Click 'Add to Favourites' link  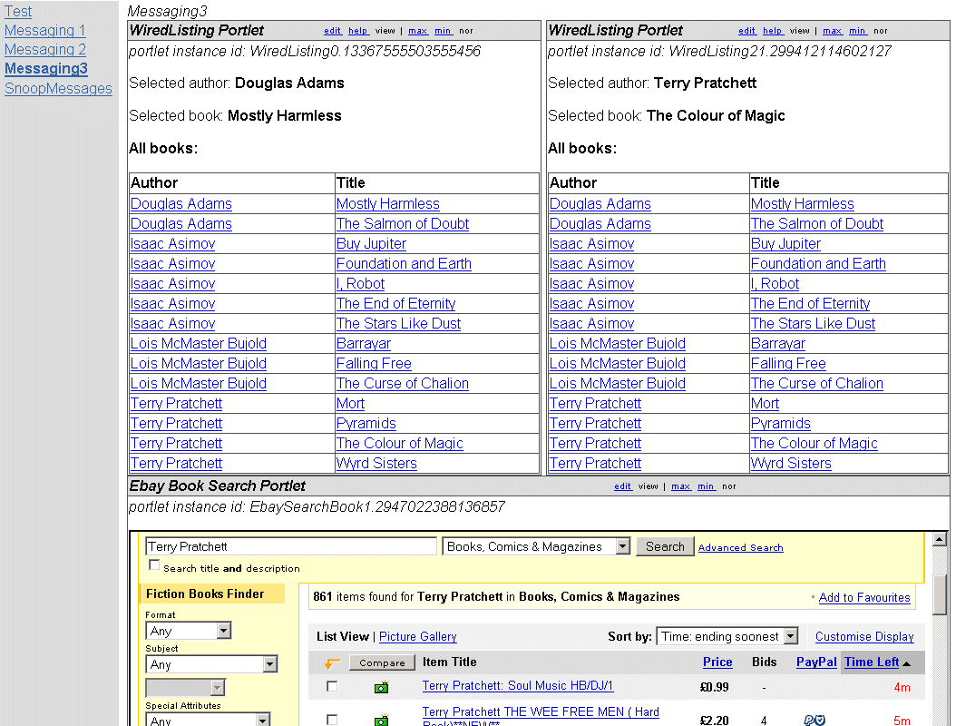click(x=864, y=597)
